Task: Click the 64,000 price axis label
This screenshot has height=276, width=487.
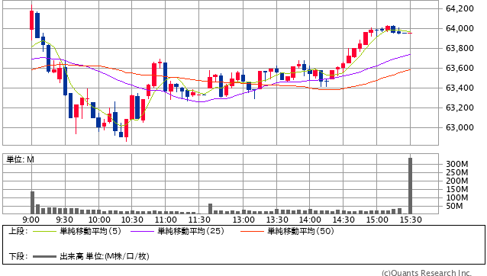Action: (460, 28)
